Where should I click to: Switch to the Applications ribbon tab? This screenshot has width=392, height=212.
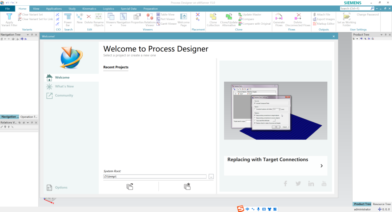coord(54,8)
